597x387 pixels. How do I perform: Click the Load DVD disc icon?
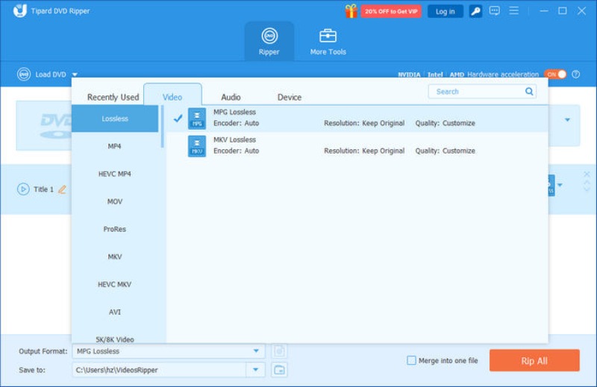(x=24, y=75)
